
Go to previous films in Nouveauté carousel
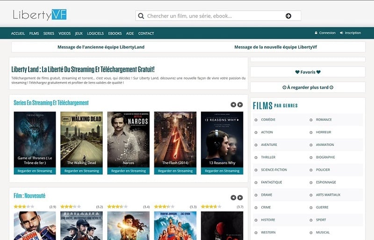(x=233, y=198)
